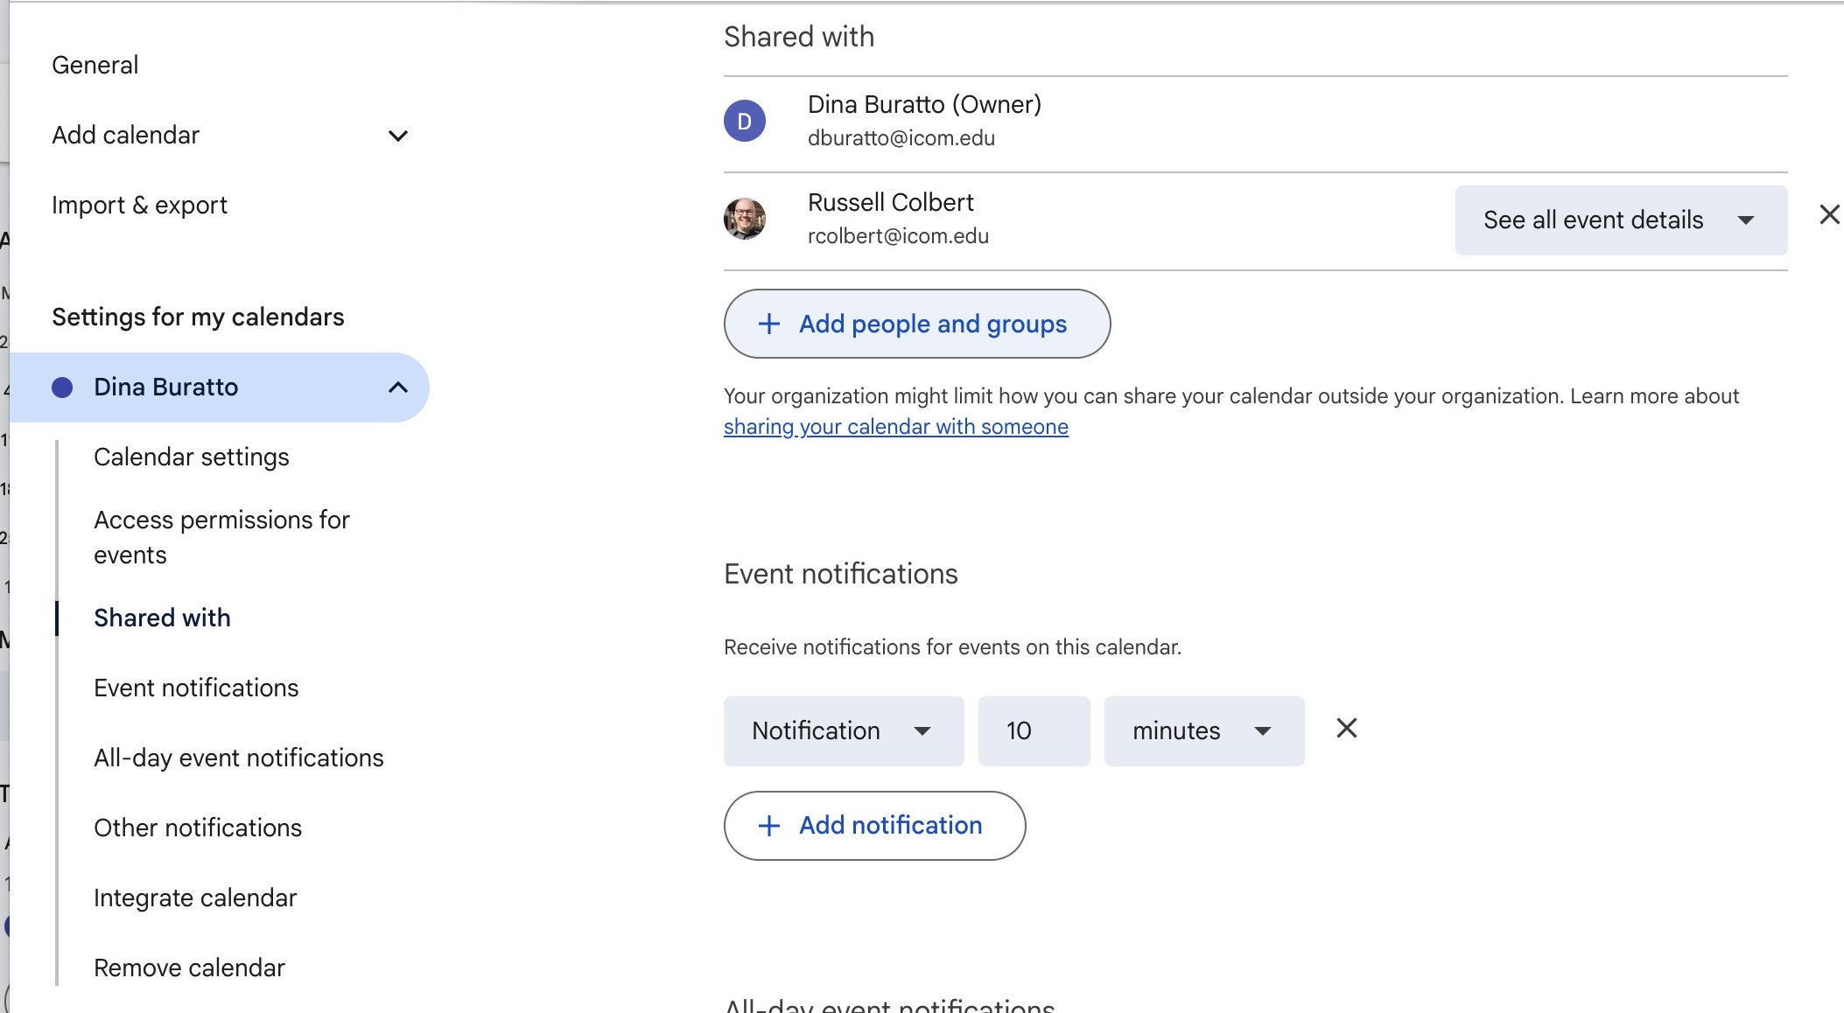
Task: Click plus icon in Add notification
Action: click(x=768, y=826)
